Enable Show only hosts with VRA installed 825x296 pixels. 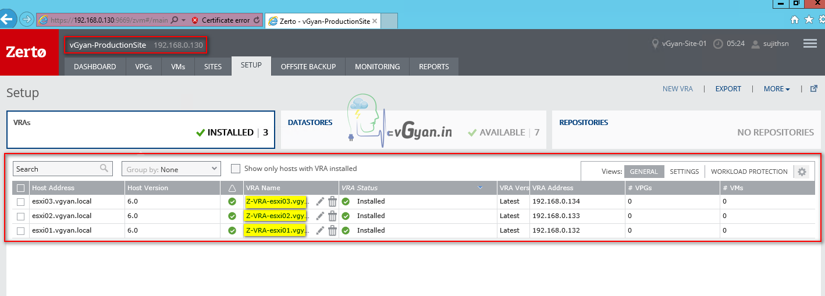coord(236,169)
